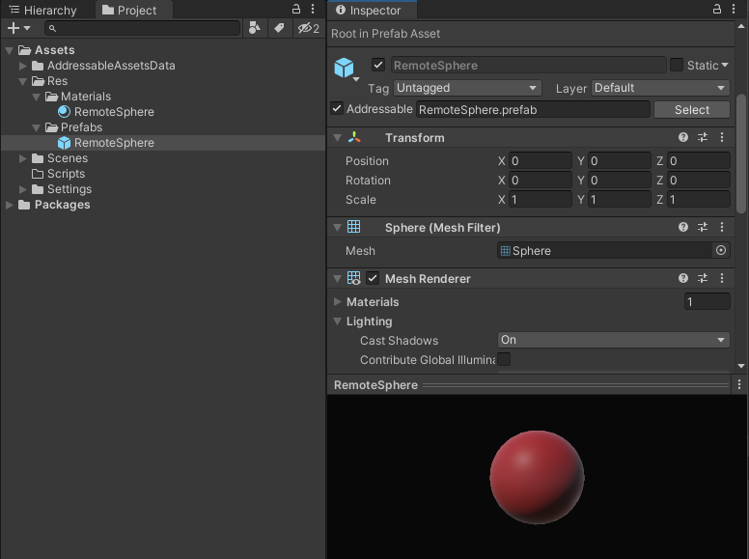Open the Static flags dropdown arrow
Viewport: 749px width, 559px height.
click(725, 65)
